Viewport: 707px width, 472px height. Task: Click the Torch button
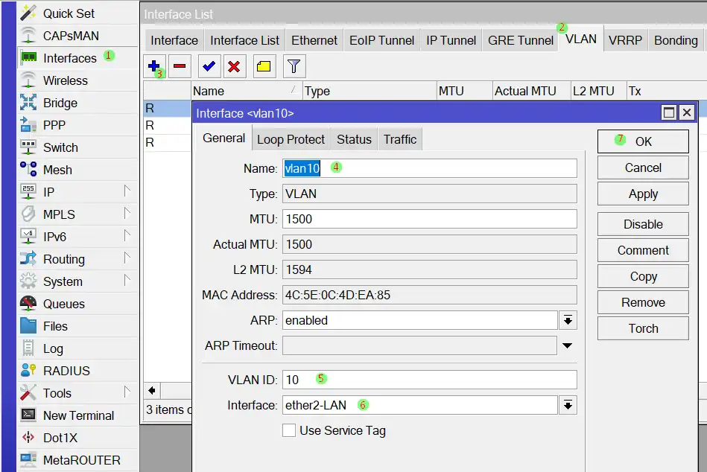tap(642, 328)
